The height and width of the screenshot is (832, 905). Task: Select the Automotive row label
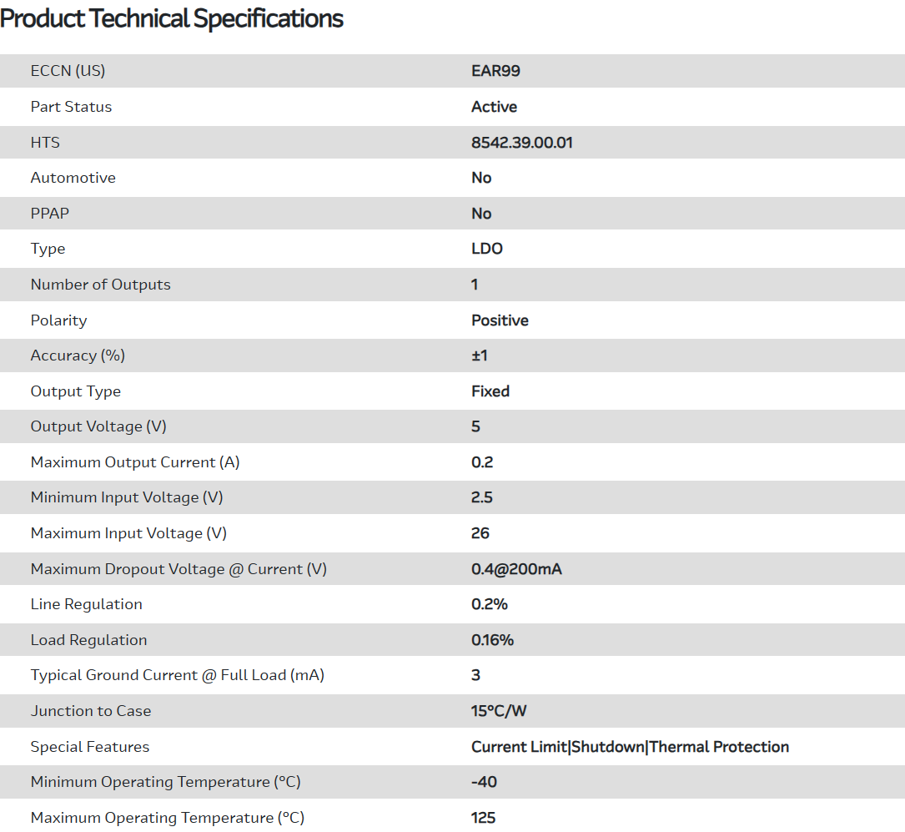coord(73,178)
